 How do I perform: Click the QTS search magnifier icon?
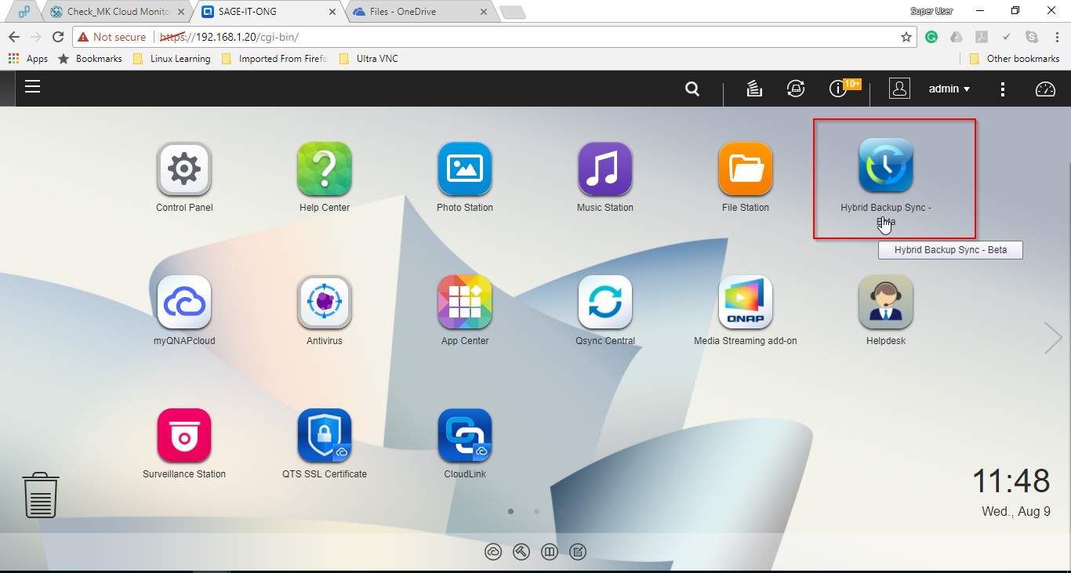click(692, 89)
